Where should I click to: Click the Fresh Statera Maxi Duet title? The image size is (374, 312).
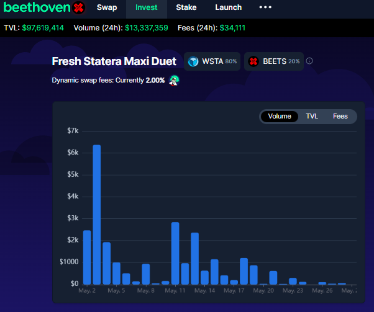click(x=114, y=61)
